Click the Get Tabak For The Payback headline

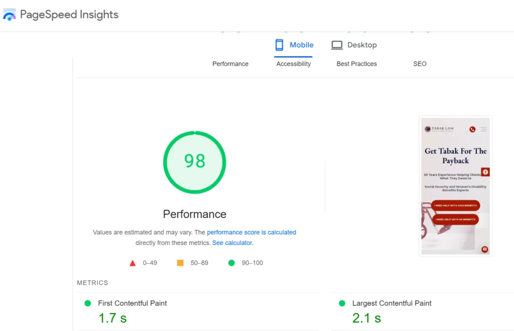tap(456, 156)
